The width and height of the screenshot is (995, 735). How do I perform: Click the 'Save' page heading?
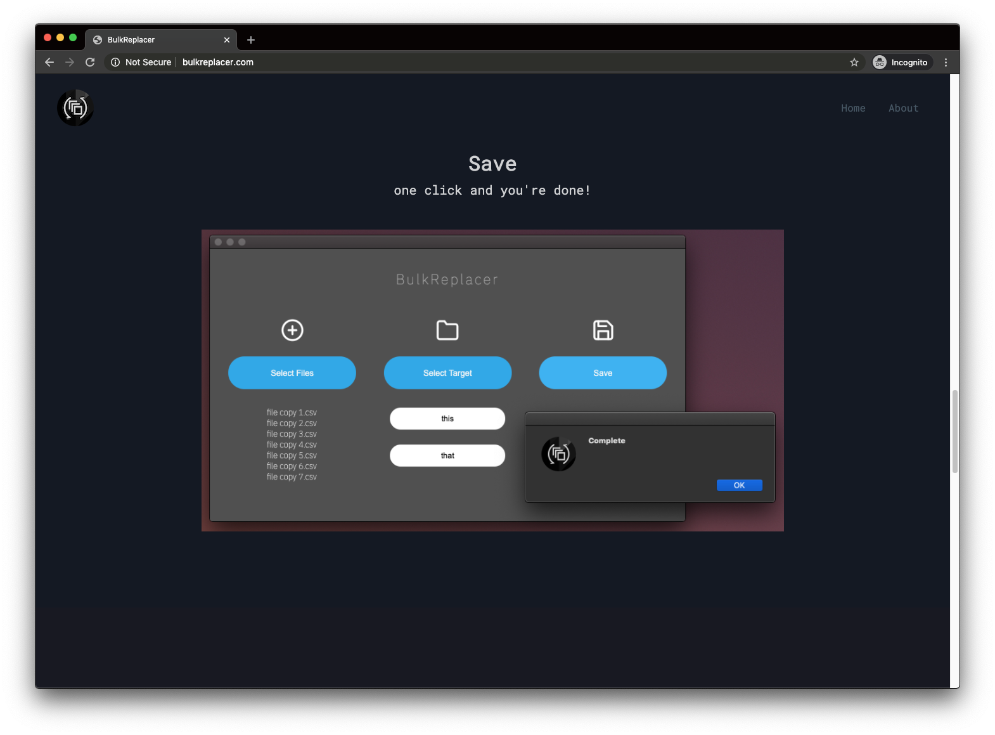point(492,164)
